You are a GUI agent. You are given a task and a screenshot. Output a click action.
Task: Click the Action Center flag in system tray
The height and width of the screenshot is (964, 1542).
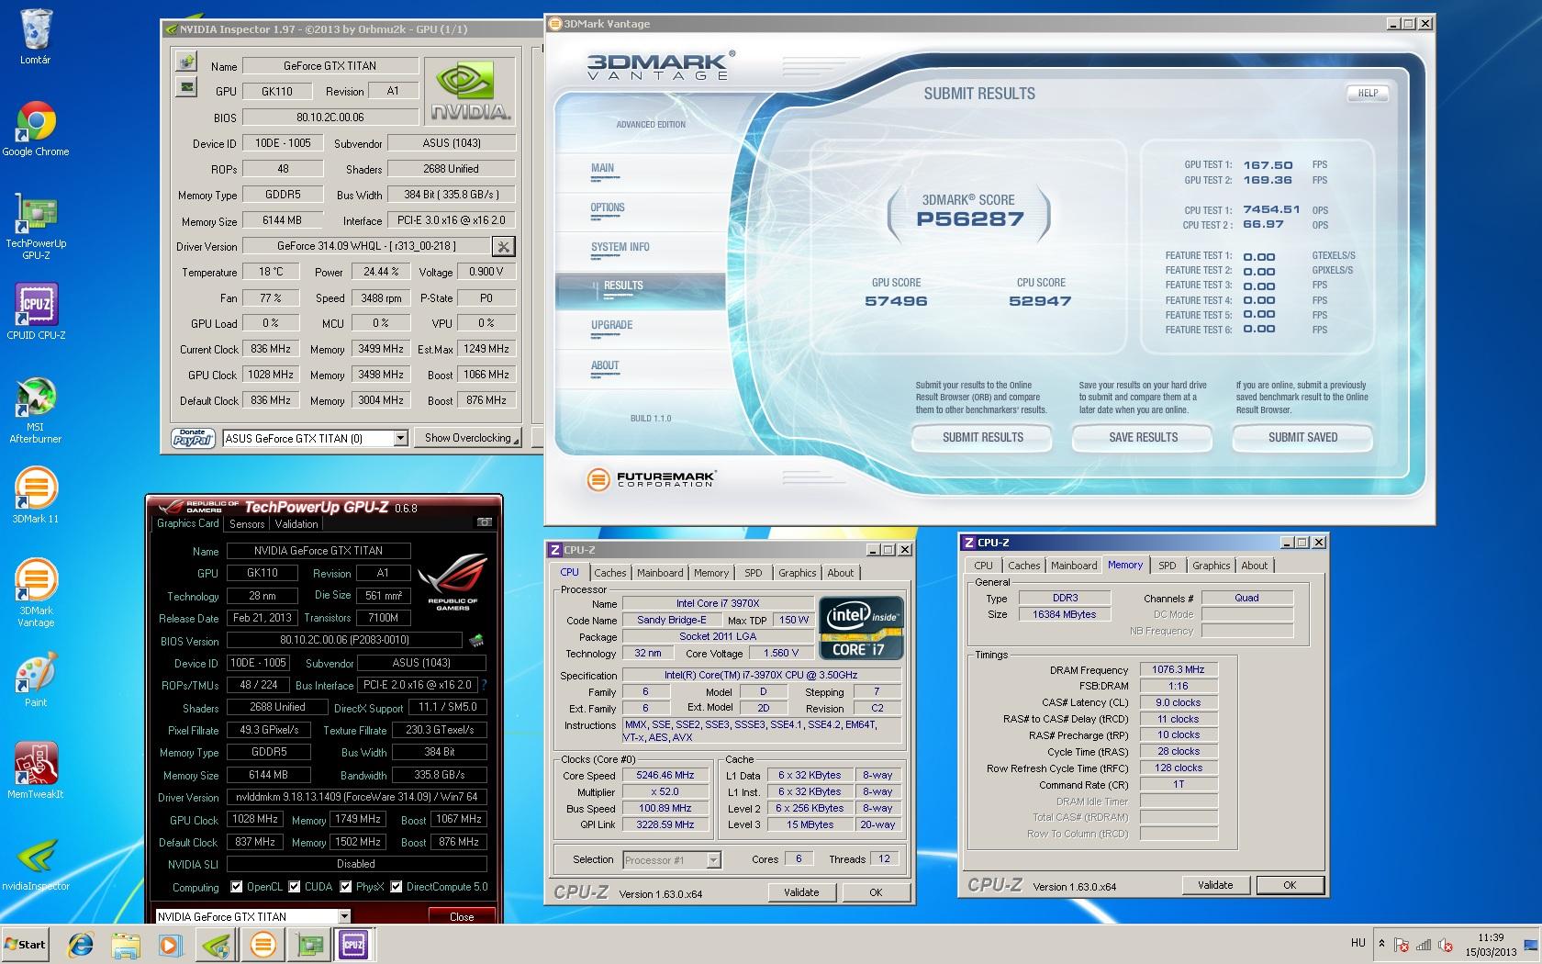[1402, 944]
